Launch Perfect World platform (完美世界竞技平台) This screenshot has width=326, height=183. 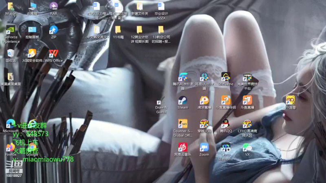(x=247, y=81)
